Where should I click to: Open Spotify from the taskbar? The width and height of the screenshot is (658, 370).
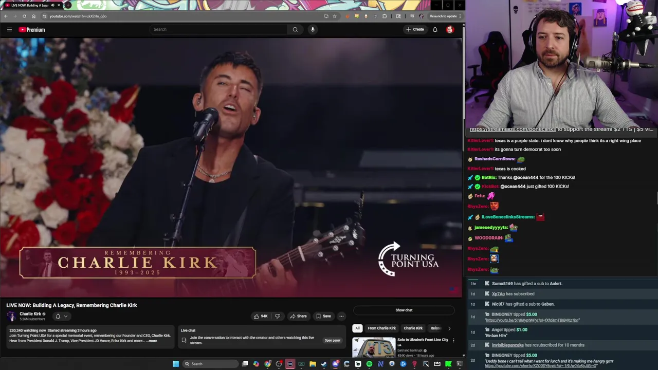[x=369, y=364]
